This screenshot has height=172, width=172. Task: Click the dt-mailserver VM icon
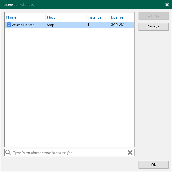[9, 25]
